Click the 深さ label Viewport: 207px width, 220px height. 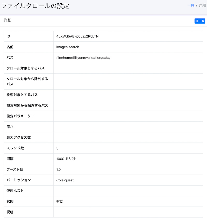pos(10,127)
